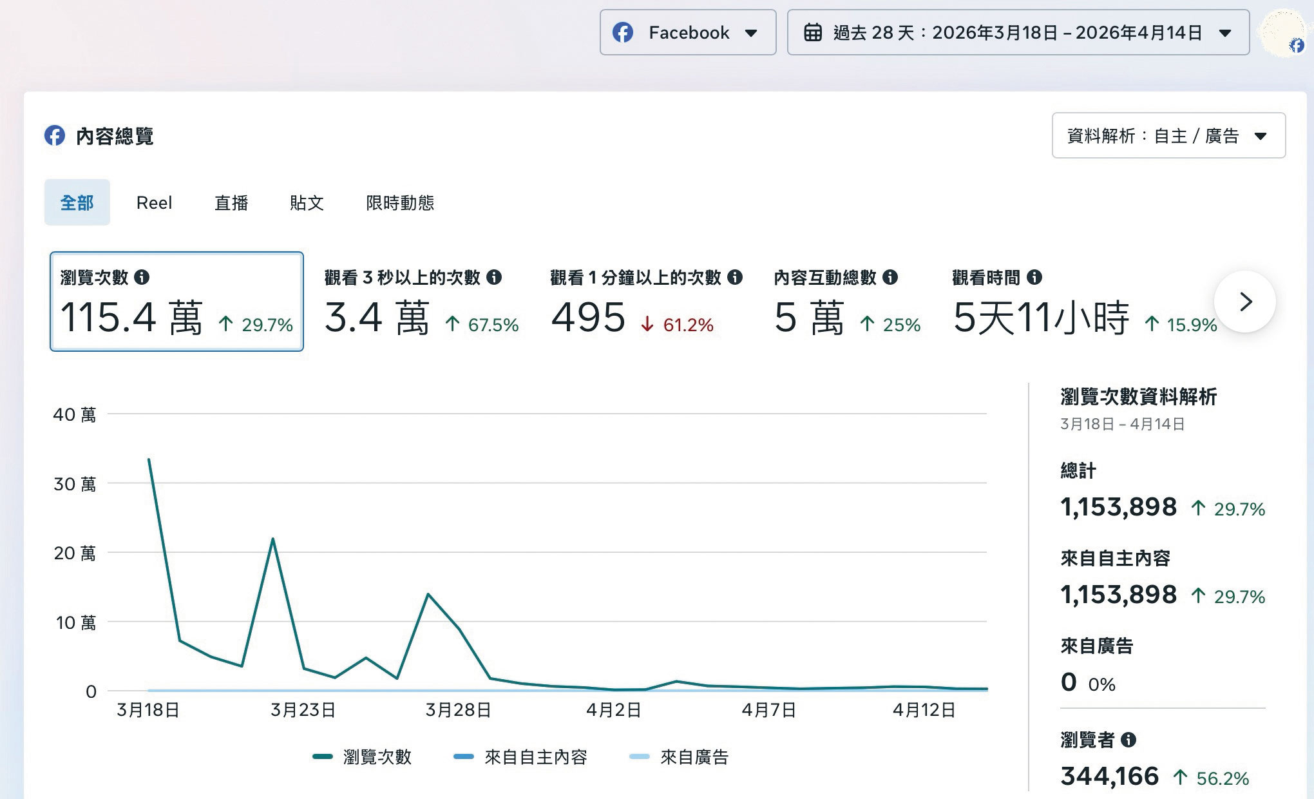Open the Facebook platform dropdown
Viewport: 1314px width, 799px height.
688,32
